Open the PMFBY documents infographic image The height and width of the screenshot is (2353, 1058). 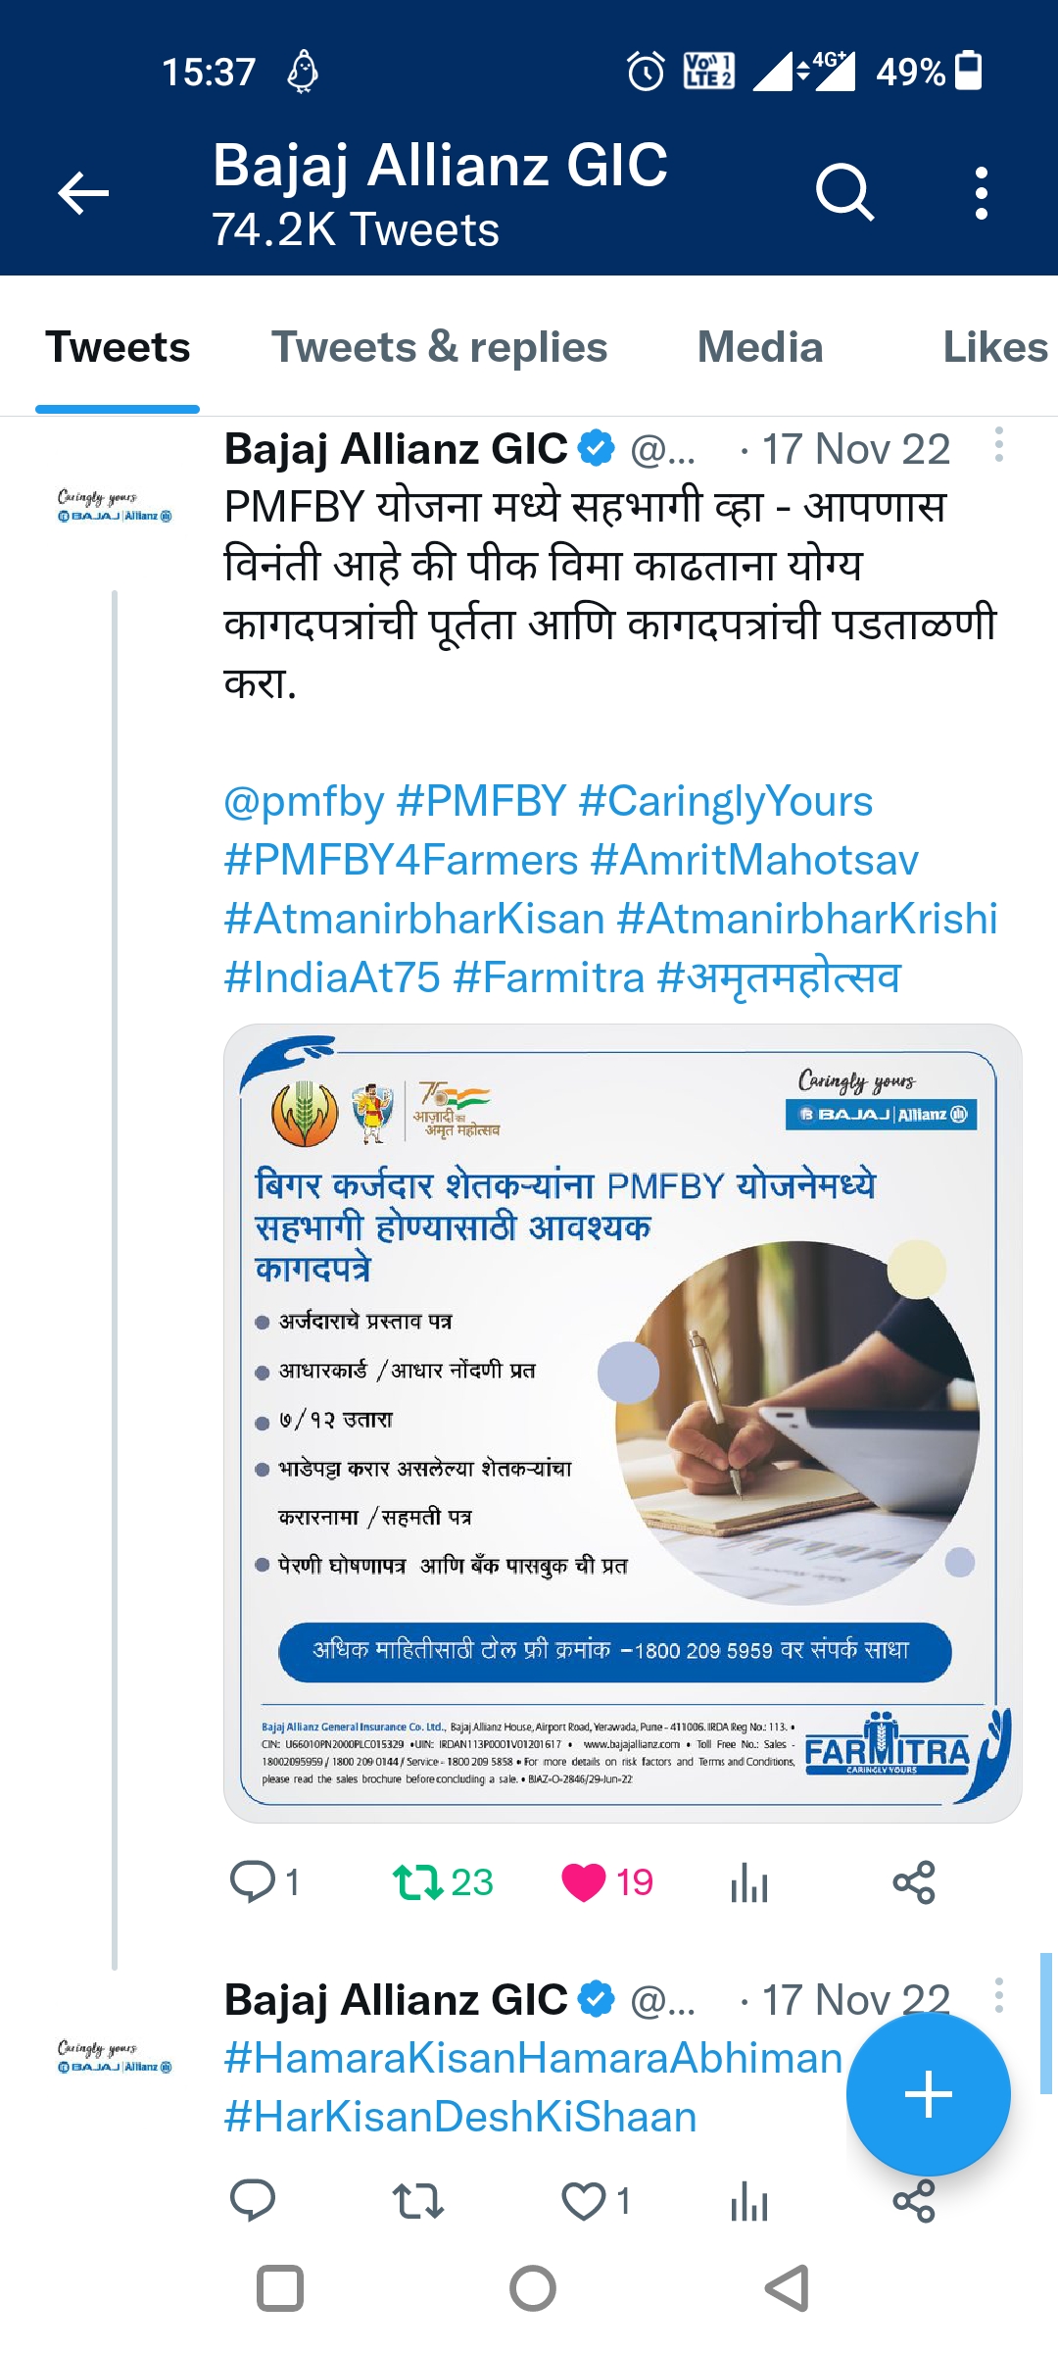click(x=622, y=1423)
